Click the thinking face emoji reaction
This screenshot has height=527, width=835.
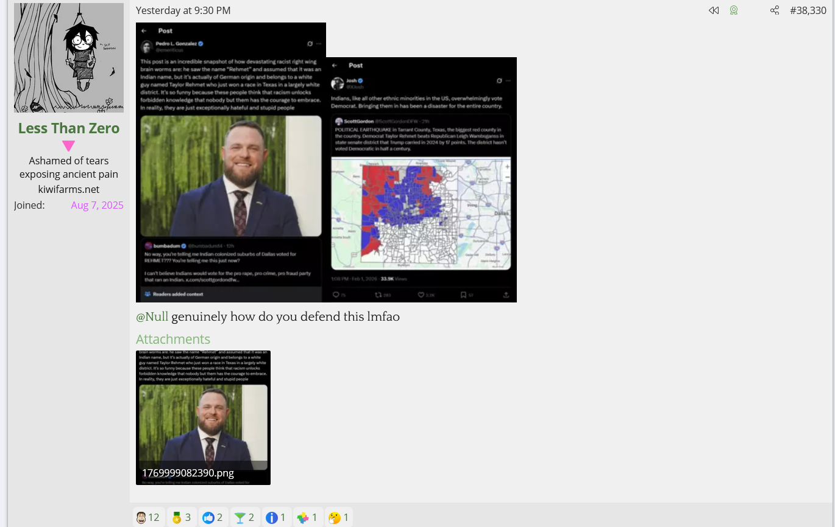339,517
